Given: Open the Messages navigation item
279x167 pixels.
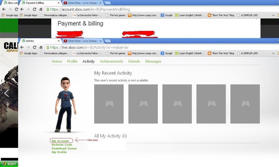Looking at the screenshot, I should 153,61.
